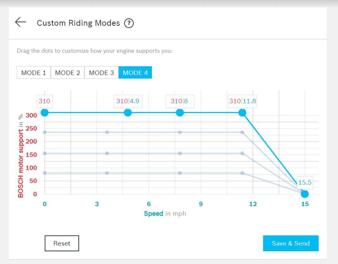Select the cutoff dot at 15.5 mph
The image size is (338, 264).
304,194
